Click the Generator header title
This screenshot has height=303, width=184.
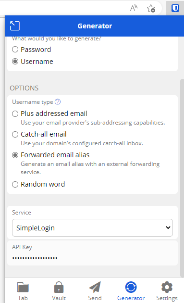click(95, 26)
